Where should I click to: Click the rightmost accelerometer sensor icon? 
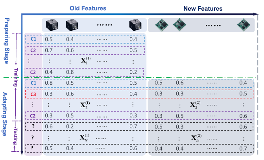point(135,25)
